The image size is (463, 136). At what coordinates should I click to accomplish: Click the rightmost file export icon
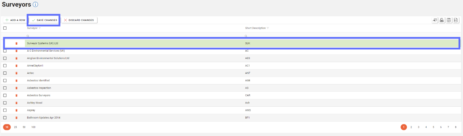[x=456, y=20]
